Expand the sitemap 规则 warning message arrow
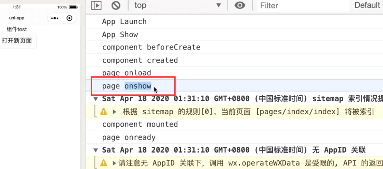The height and width of the screenshot is (169, 383). (x=114, y=112)
